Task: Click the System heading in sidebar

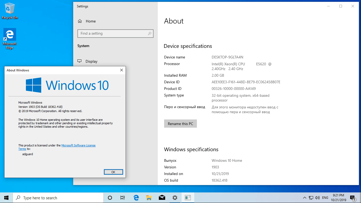Action: 83,46
